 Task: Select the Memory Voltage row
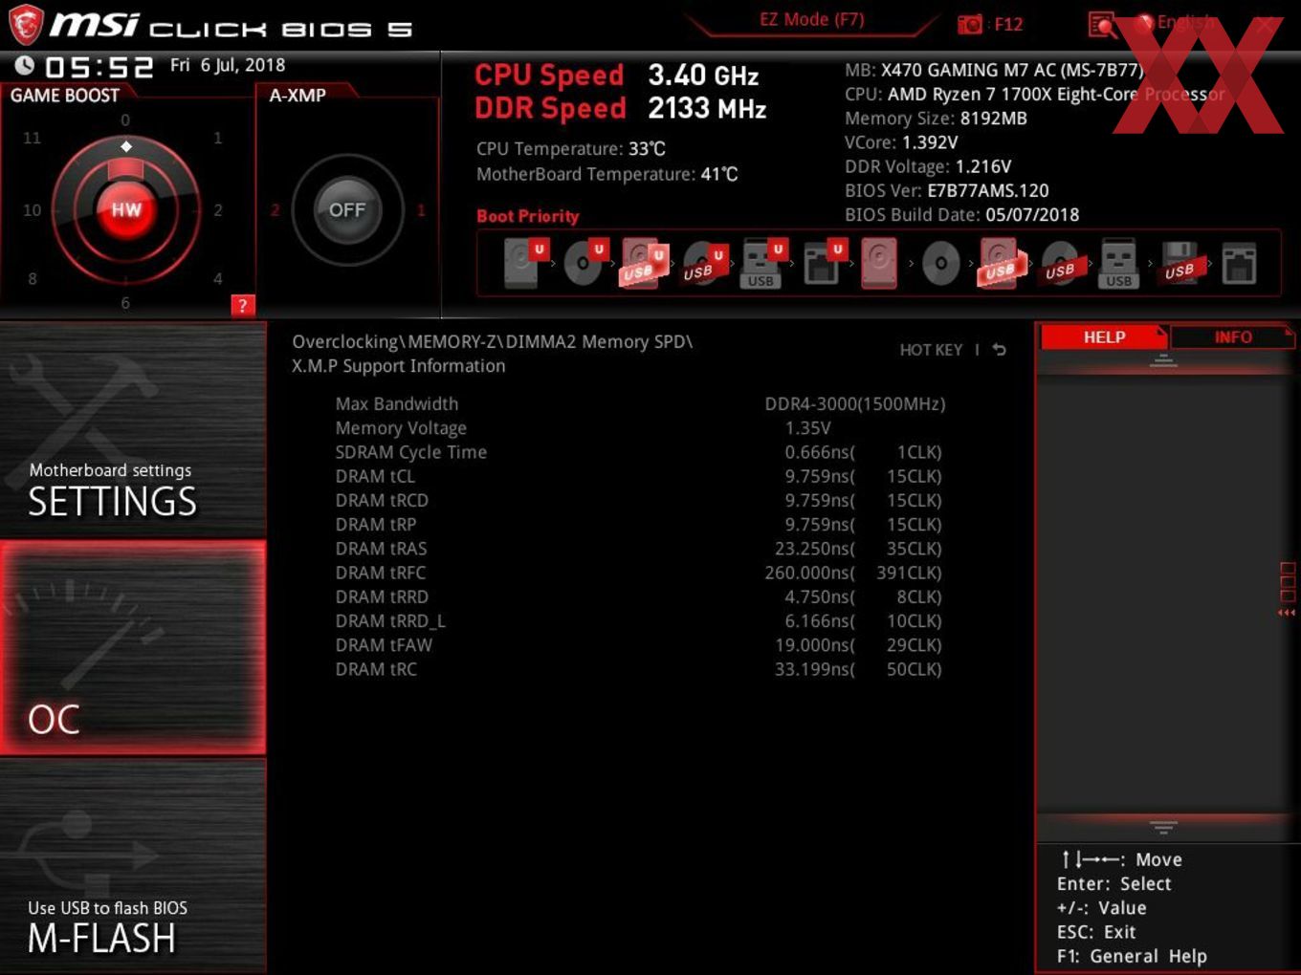tap(640, 428)
